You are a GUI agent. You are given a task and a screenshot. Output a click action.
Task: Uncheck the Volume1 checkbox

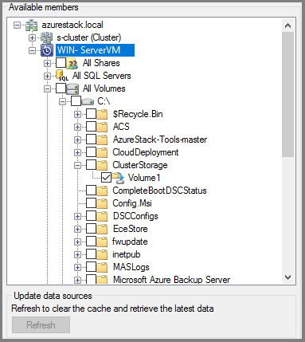[106, 178]
